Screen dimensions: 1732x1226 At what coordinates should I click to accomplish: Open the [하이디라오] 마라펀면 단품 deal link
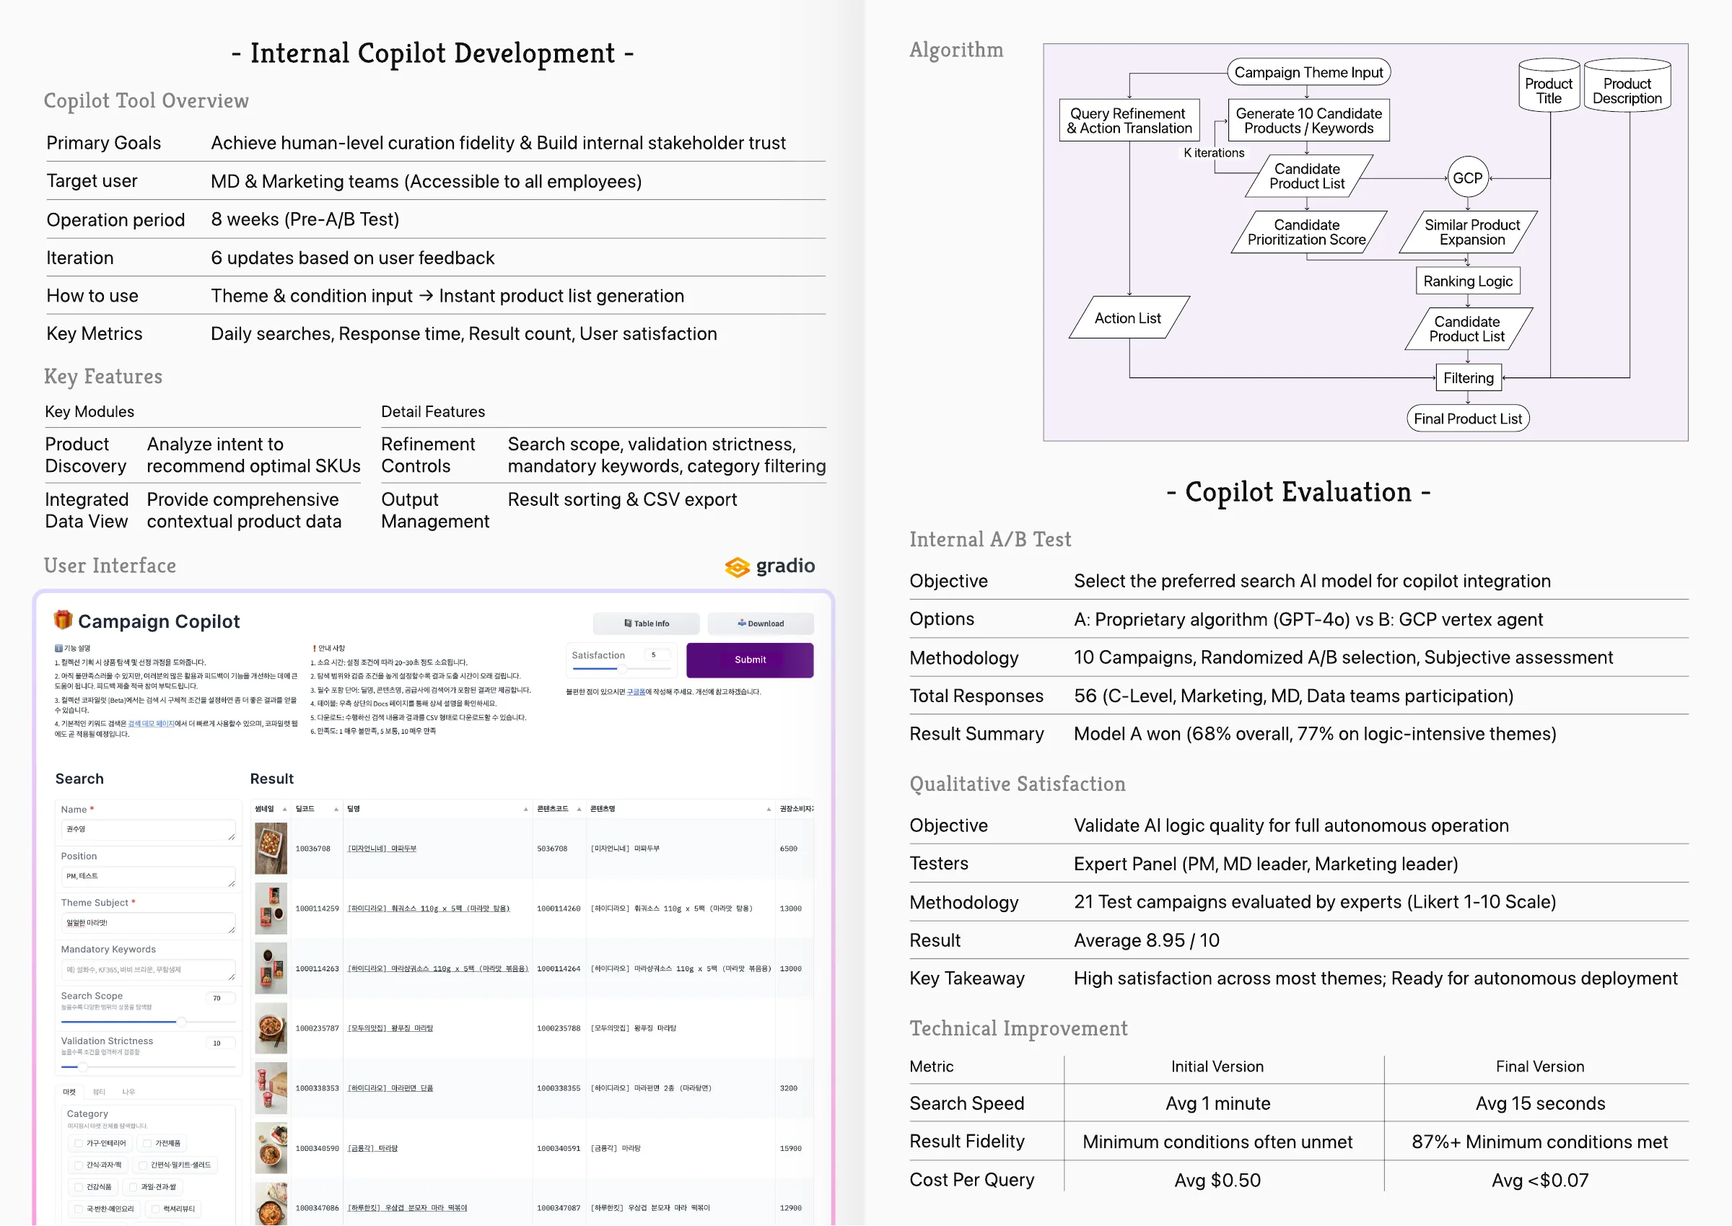click(390, 1089)
